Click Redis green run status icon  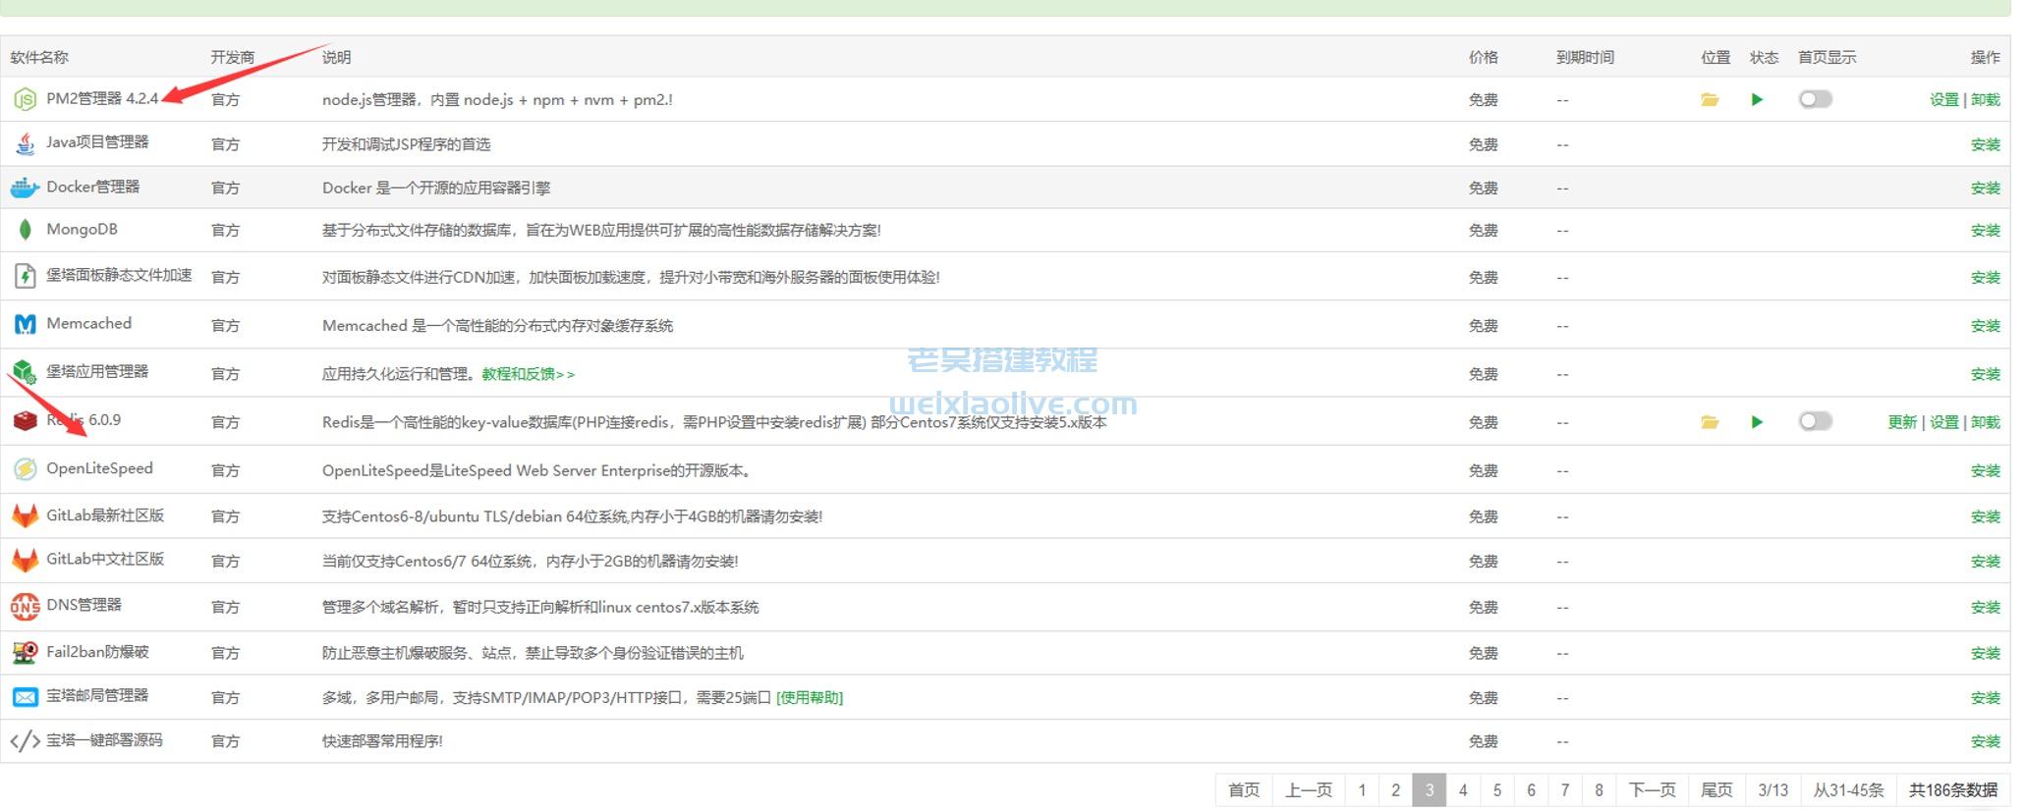point(1757,422)
